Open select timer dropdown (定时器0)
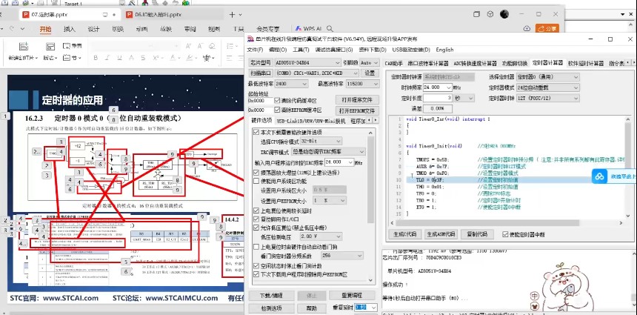 click(x=547, y=77)
